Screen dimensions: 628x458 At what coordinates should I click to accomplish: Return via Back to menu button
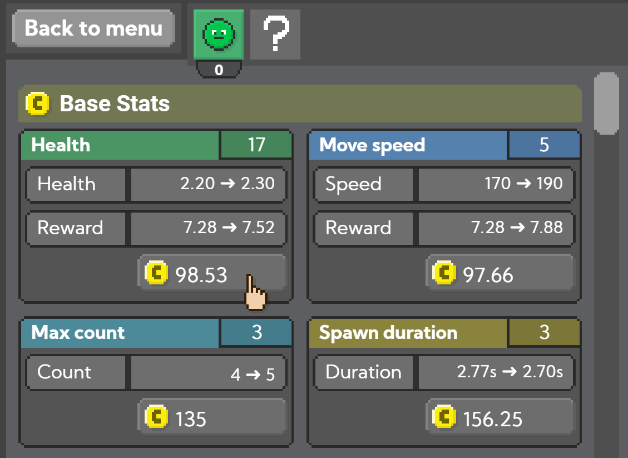[93, 28]
